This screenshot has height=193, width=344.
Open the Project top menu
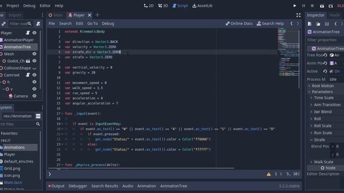(13, 6)
